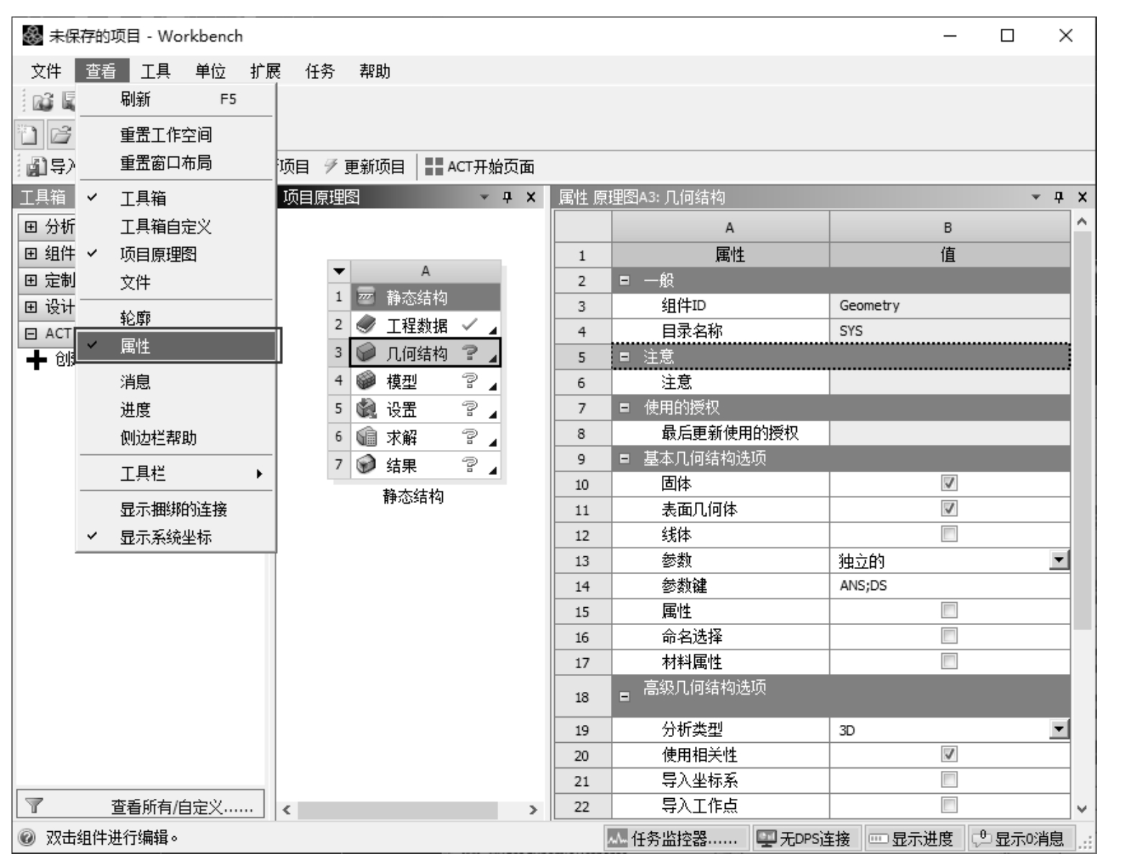Select the 模型 cell icon
Image resolution: width=1127 pixels, height=862 pixels.
tap(366, 380)
